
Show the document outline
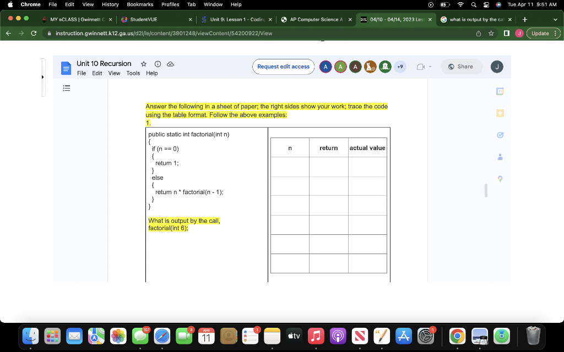tap(66, 88)
